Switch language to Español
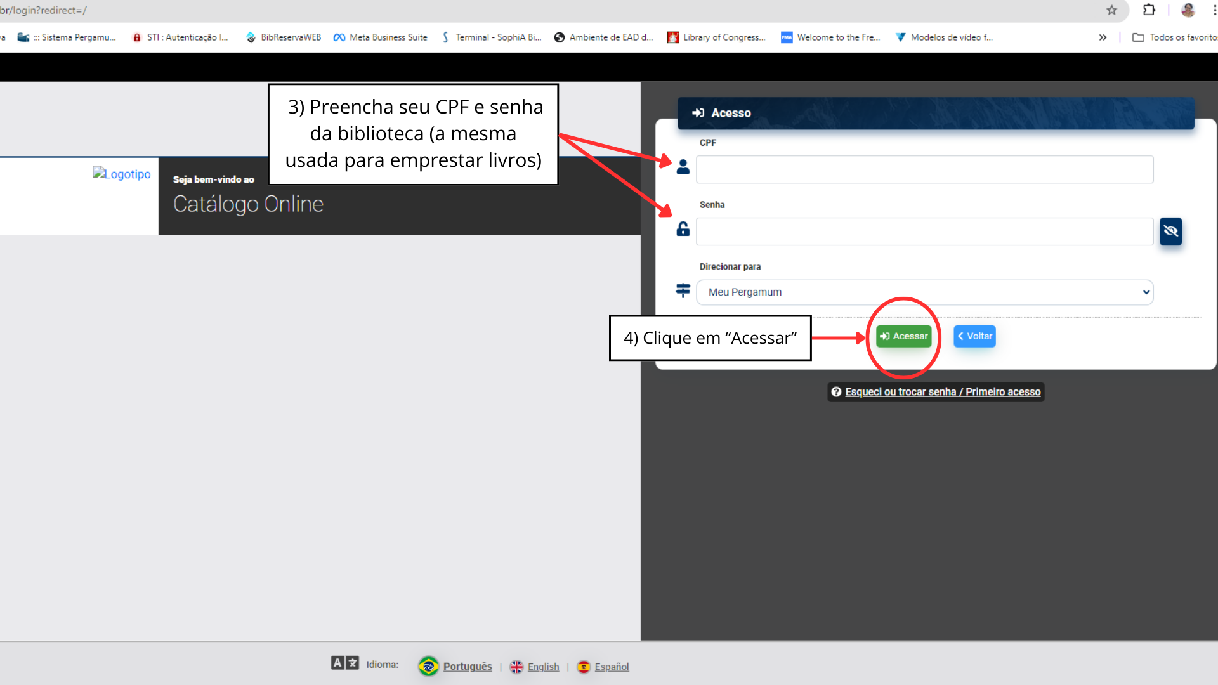This screenshot has width=1218, height=685. coord(612,667)
